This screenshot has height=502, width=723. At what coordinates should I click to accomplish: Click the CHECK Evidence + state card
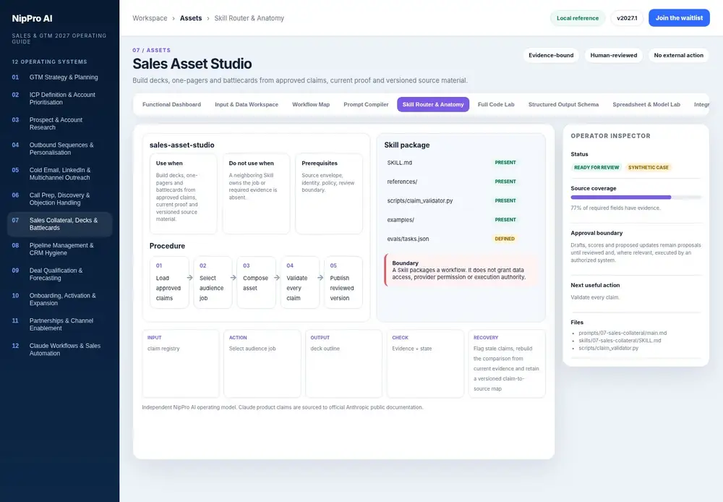(425, 364)
